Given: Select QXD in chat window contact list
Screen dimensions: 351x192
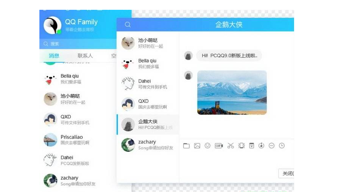Looking at the screenshot, I should click(x=148, y=104).
